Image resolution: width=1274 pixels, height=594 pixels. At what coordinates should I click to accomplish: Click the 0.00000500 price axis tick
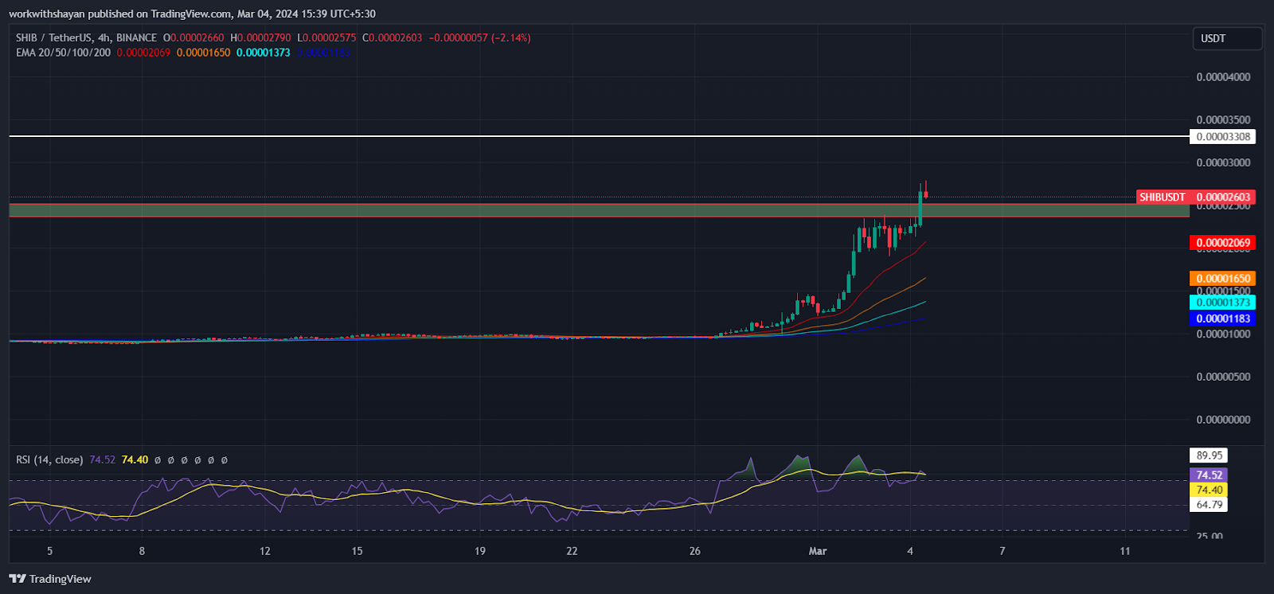click(x=1223, y=377)
